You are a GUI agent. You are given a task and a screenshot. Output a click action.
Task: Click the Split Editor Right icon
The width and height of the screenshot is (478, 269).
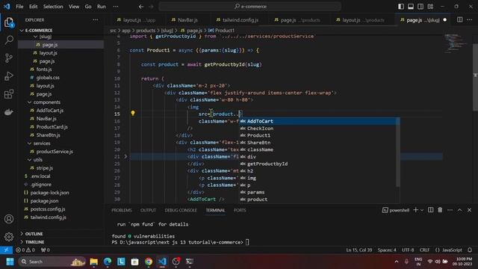click(x=459, y=20)
